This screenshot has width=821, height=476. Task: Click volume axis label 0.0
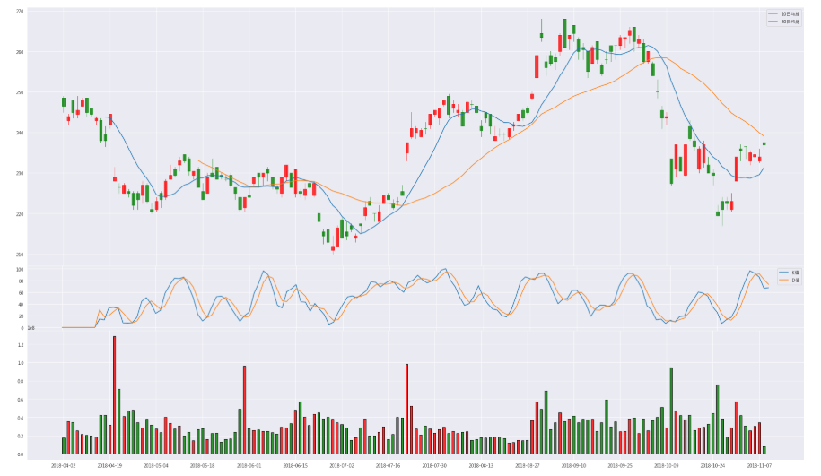tap(21, 454)
